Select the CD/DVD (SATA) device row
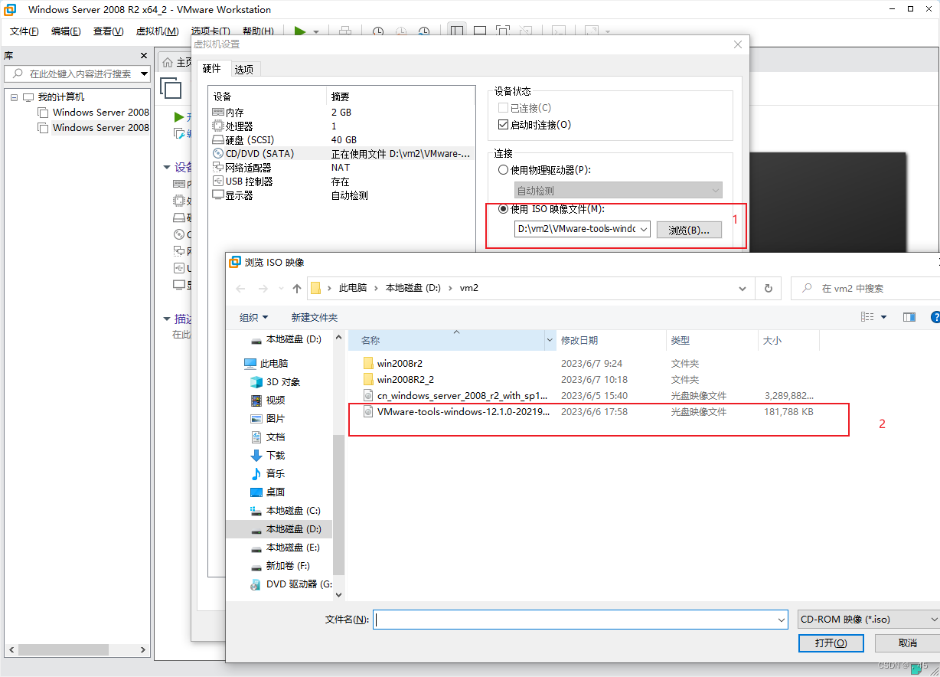Screen dimensions: 940x677 pos(342,154)
